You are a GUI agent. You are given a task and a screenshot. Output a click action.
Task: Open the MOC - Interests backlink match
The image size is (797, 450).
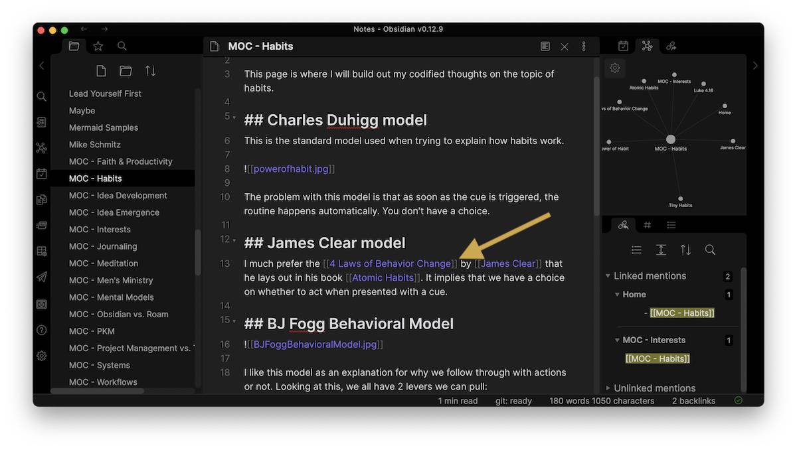pyautogui.click(x=658, y=358)
